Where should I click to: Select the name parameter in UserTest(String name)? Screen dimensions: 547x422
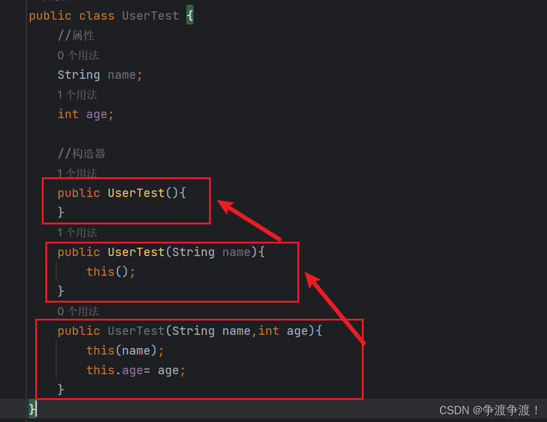point(236,252)
